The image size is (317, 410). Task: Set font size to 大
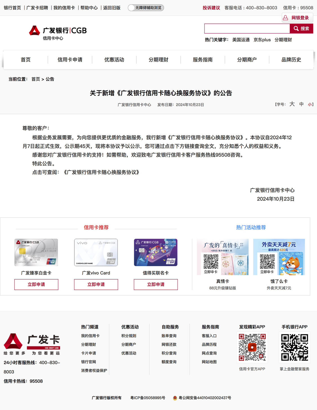pyautogui.click(x=292, y=104)
